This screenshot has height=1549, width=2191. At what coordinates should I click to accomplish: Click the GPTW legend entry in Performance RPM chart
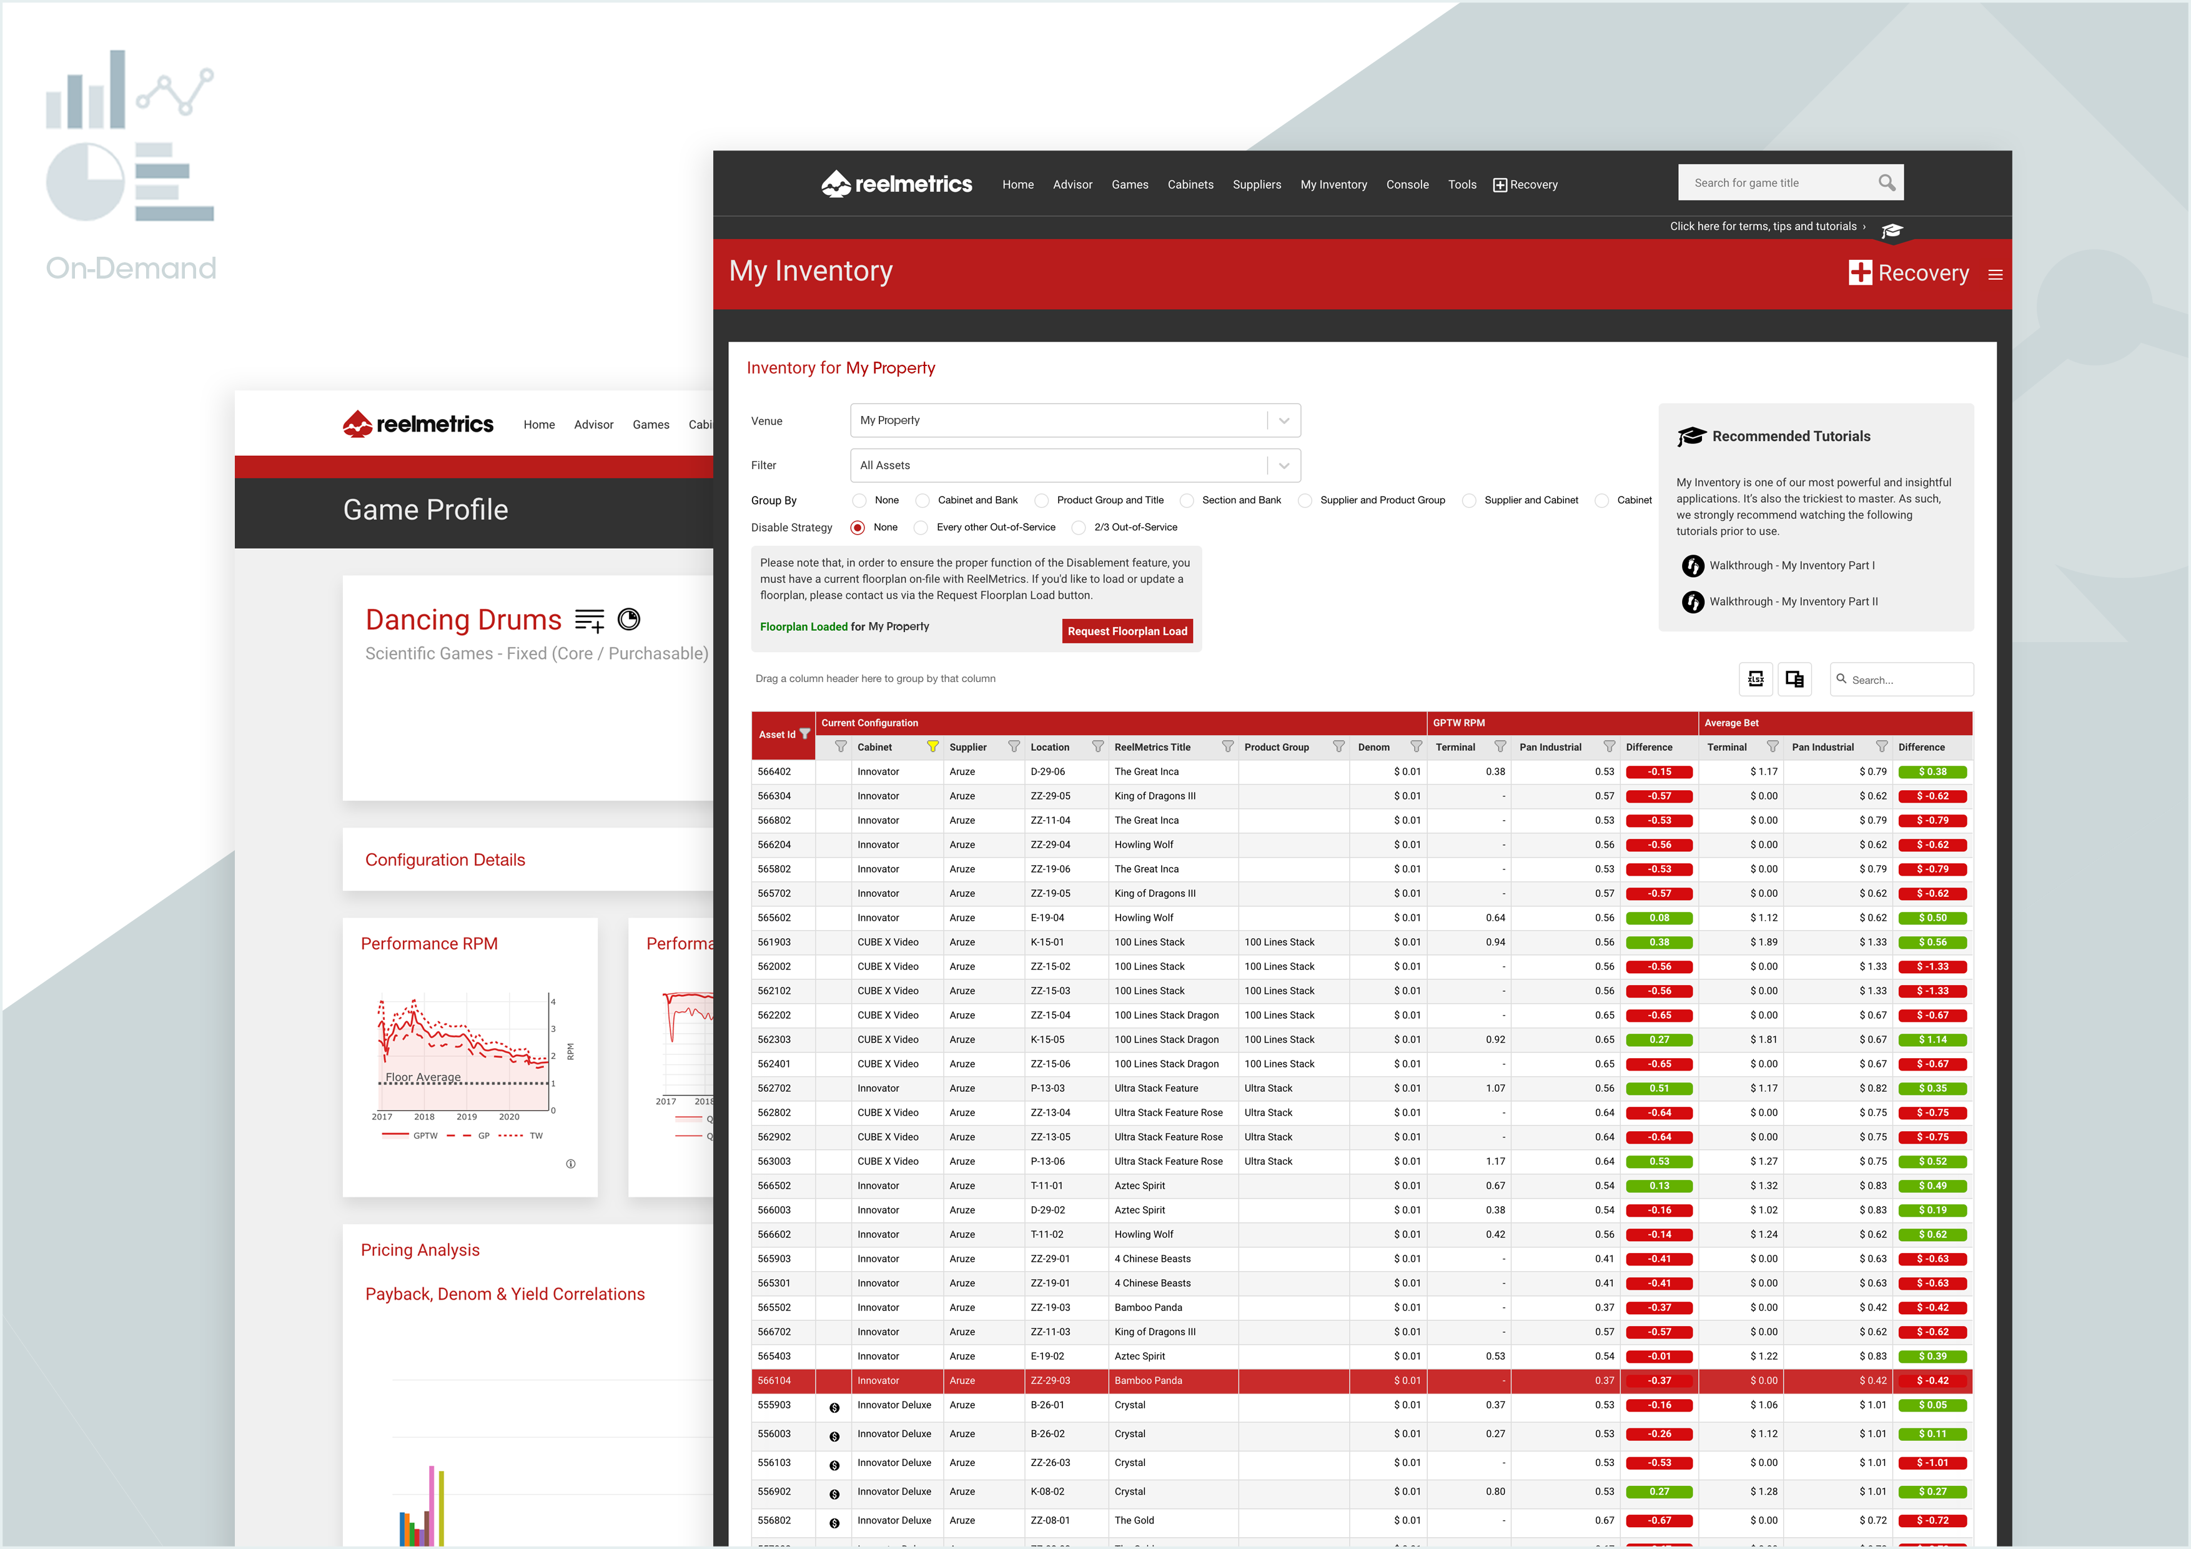point(409,1136)
